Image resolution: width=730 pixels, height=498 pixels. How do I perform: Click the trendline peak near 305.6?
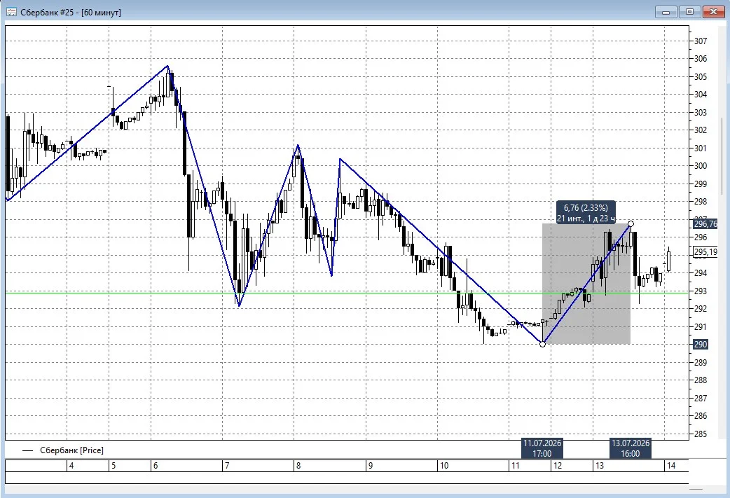(x=167, y=66)
